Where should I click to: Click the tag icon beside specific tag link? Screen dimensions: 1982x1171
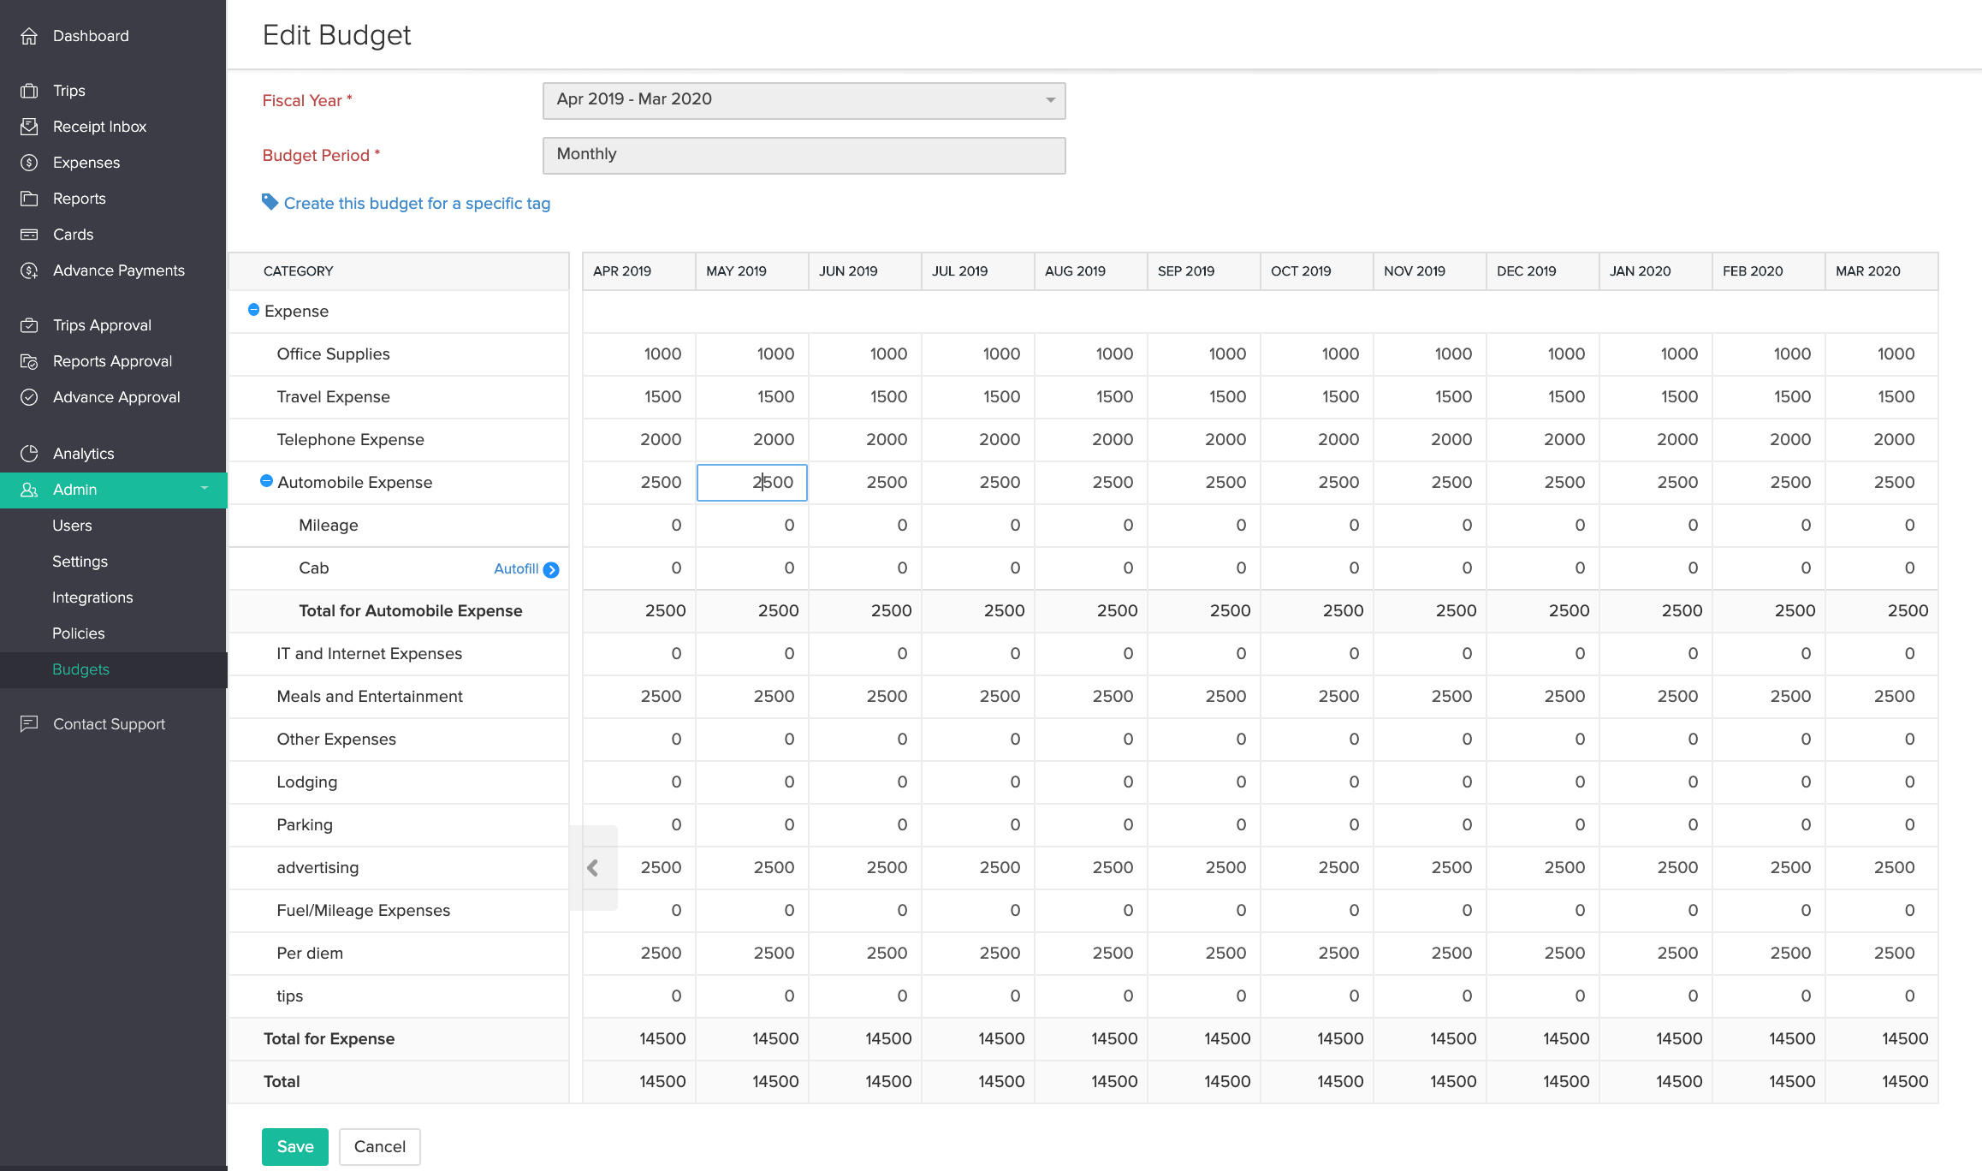point(270,202)
